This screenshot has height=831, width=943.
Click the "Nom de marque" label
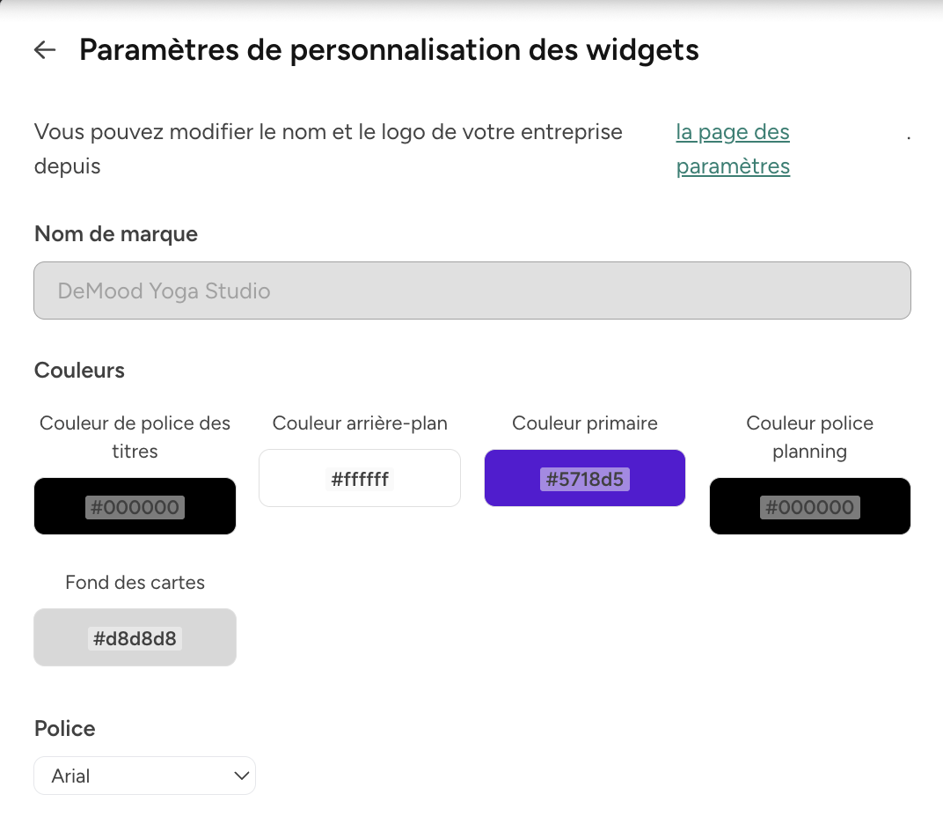click(115, 234)
